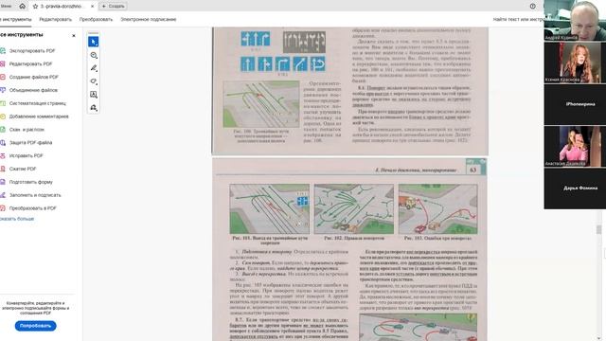Open the Меню button
Image resolution: width=606 pixels, height=341 pixels.
[x=6, y=7]
